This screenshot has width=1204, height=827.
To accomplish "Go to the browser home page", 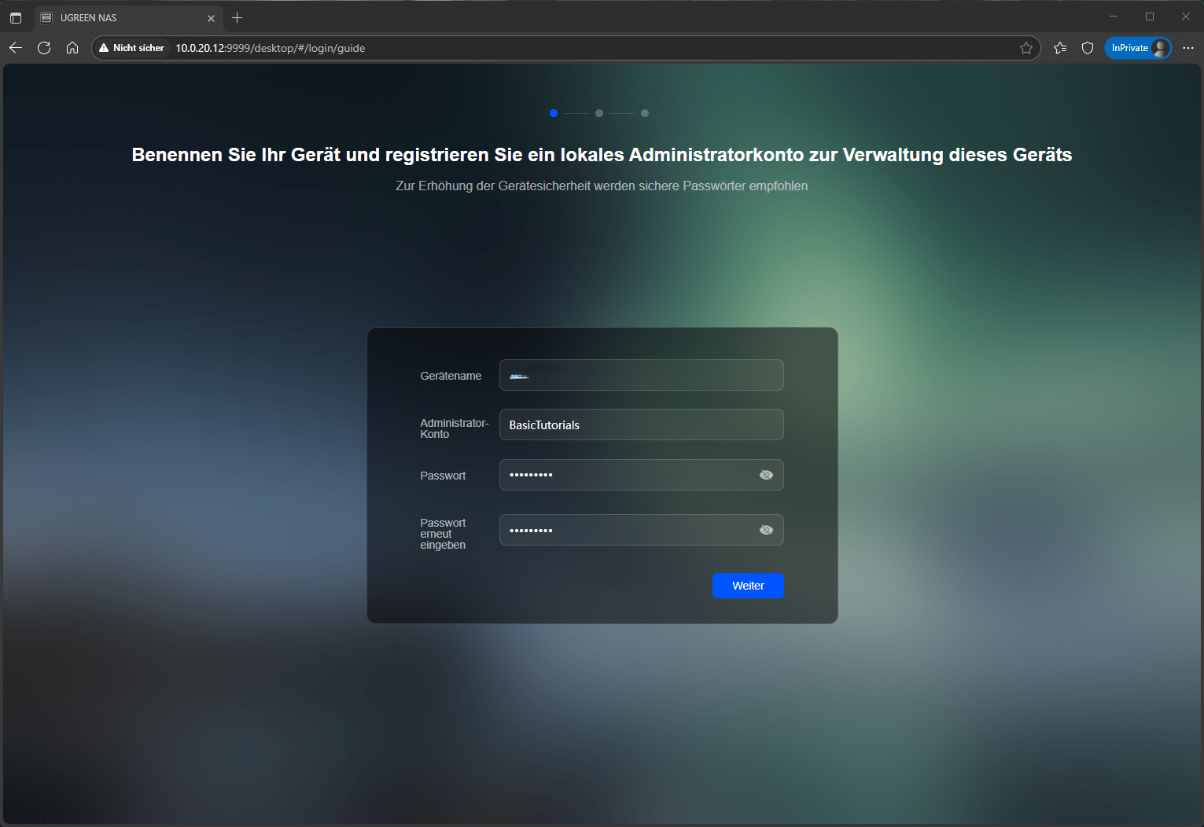I will (72, 48).
